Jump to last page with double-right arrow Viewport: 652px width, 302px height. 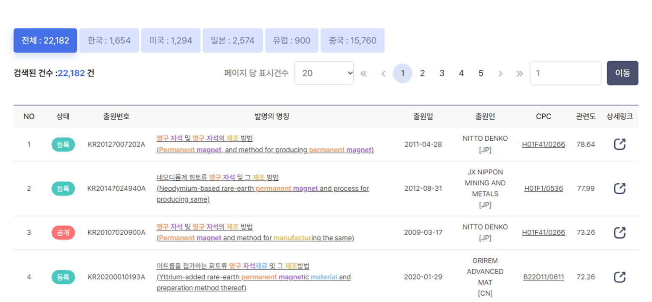pyautogui.click(x=520, y=73)
